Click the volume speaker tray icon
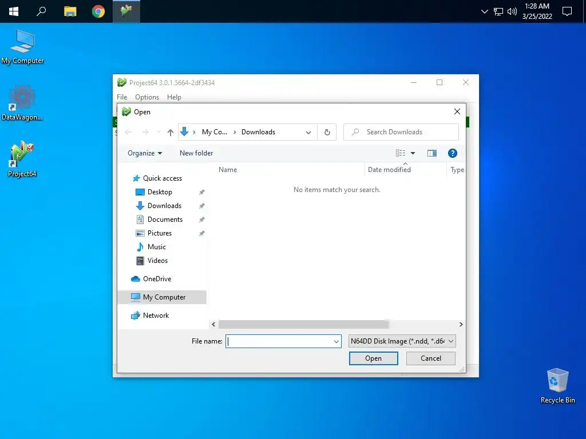This screenshot has height=439, width=586. [x=512, y=11]
